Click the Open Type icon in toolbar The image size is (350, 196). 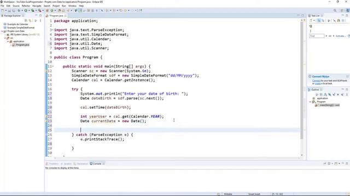60,10
